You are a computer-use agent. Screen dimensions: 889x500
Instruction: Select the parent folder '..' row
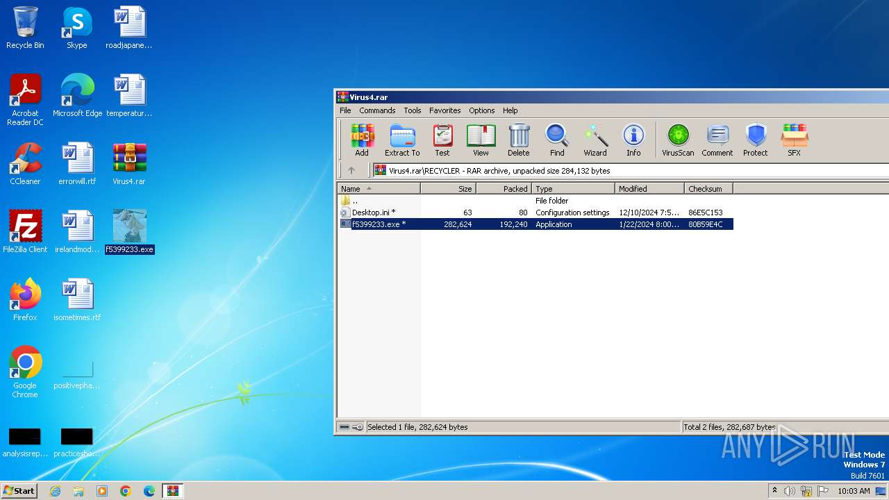pos(535,201)
